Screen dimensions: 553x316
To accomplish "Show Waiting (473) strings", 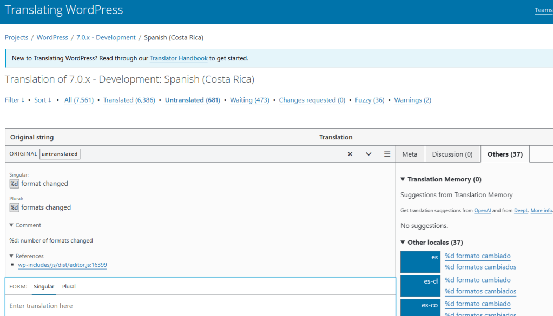I will [x=249, y=100].
